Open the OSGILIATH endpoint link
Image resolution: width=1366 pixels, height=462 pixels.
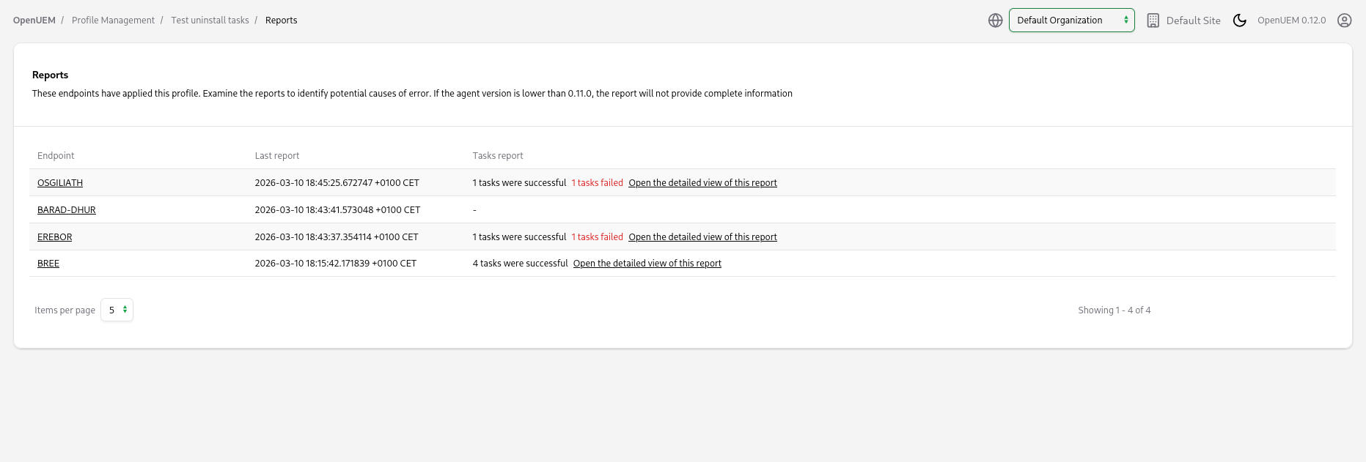60,183
